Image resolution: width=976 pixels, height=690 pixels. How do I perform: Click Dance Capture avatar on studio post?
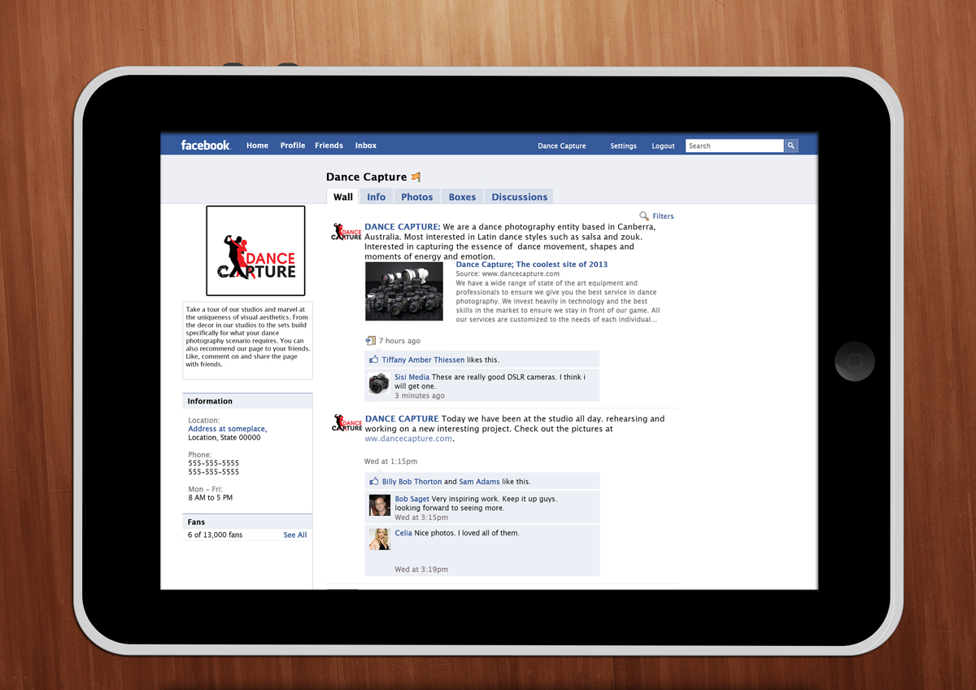pos(346,423)
